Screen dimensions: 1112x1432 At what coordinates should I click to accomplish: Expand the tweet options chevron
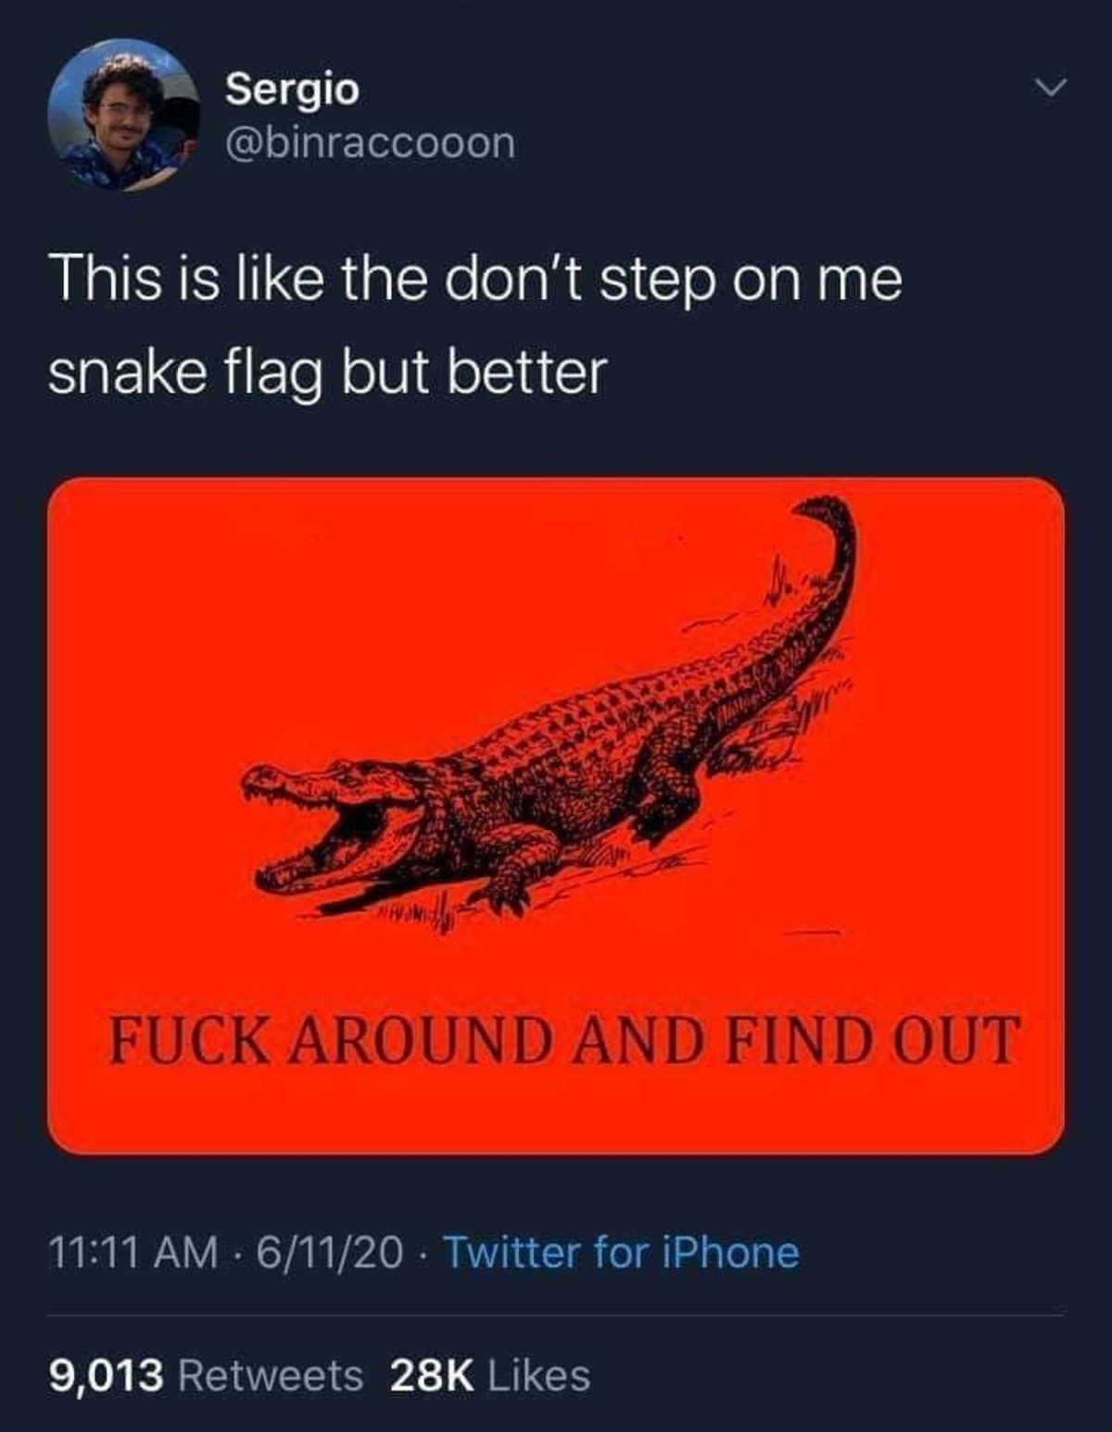[1050, 89]
